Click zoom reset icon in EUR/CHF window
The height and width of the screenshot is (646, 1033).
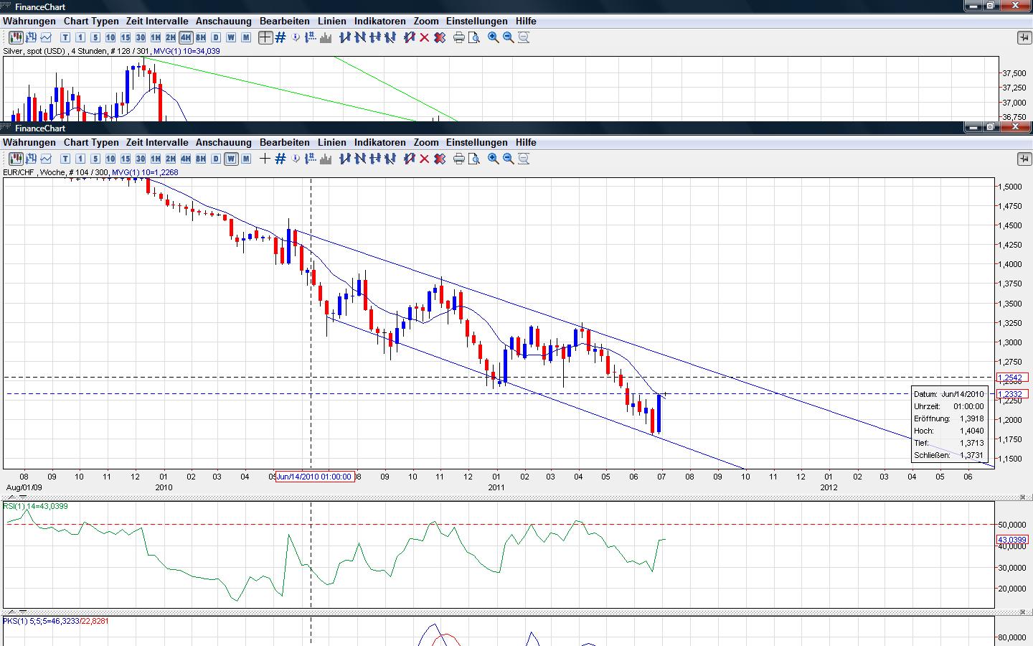click(x=524, y=159)
